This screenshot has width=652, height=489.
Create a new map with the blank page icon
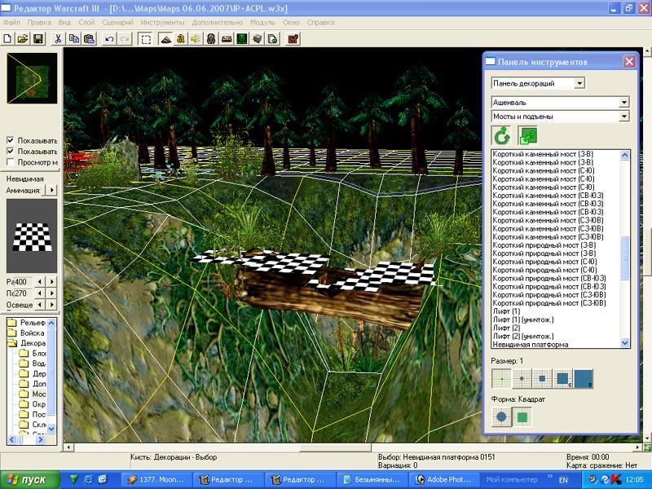pyautogui.click(x=7, y=39)
